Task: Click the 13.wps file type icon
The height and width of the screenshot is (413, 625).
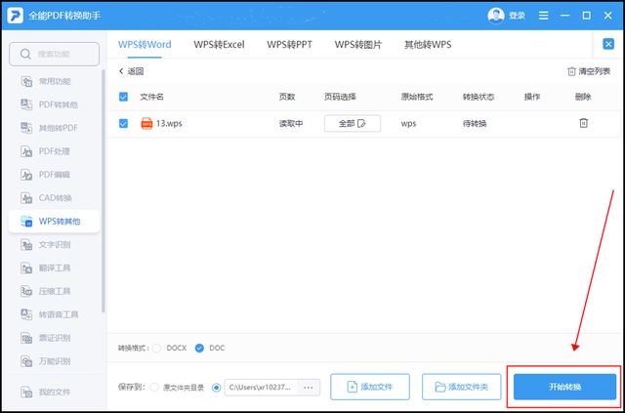Action: tap(146, 124)
